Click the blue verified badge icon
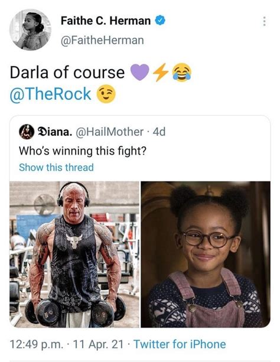 point(160,21)
